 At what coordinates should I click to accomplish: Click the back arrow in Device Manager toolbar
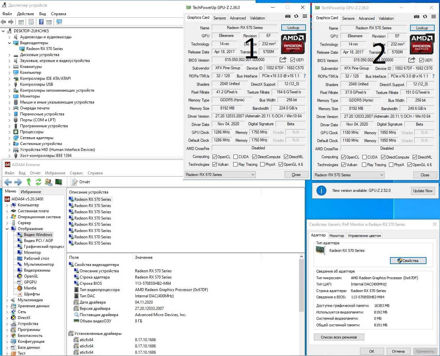point(3,22)
